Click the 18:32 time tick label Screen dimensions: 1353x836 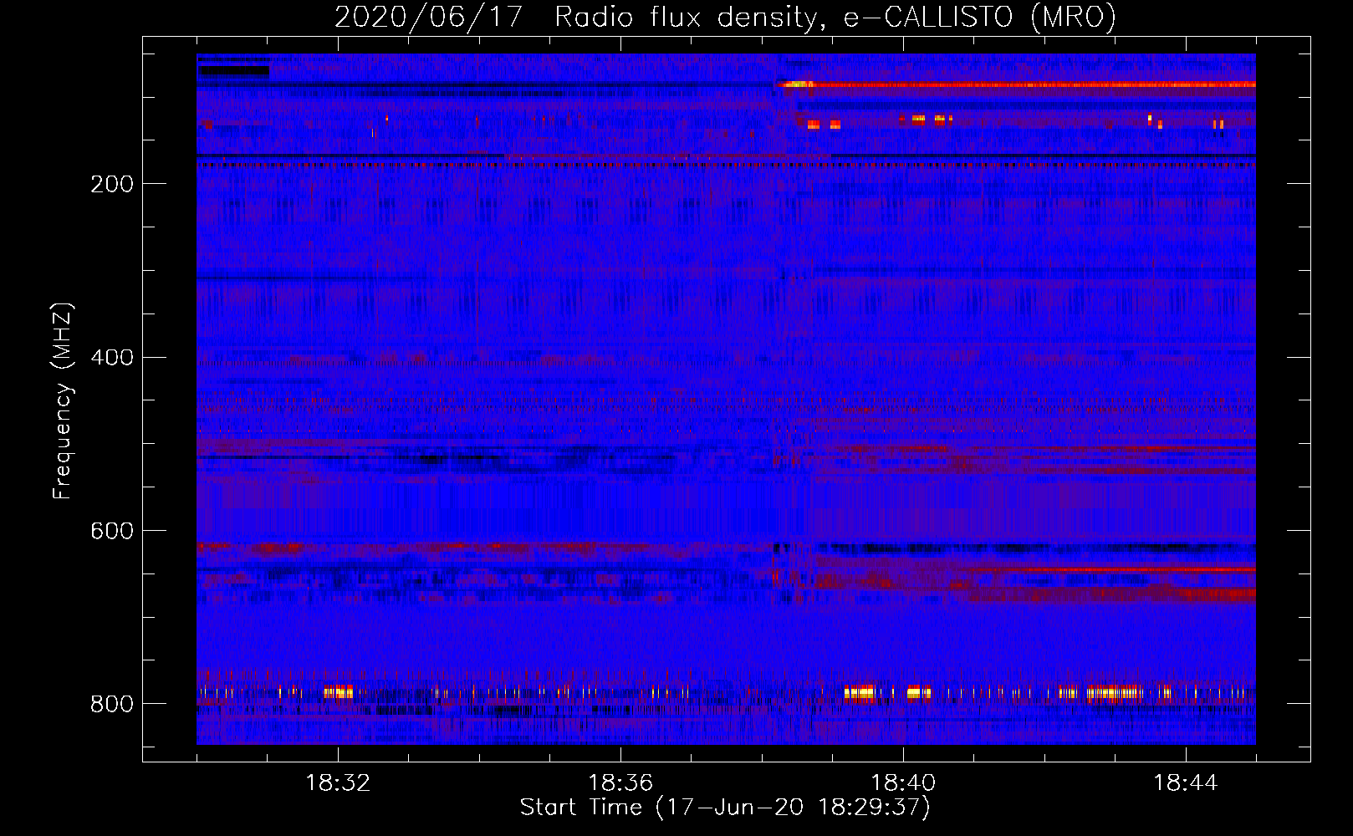pos(338,783)
